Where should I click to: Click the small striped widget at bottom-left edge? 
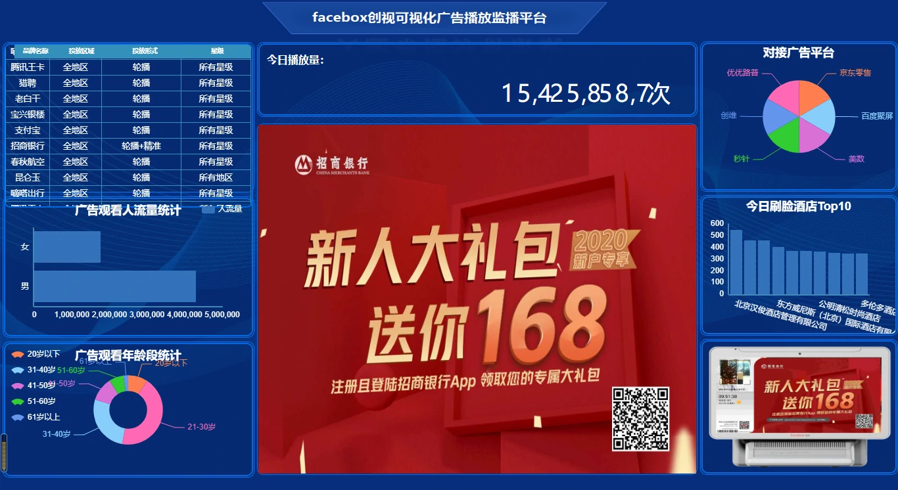4,453
